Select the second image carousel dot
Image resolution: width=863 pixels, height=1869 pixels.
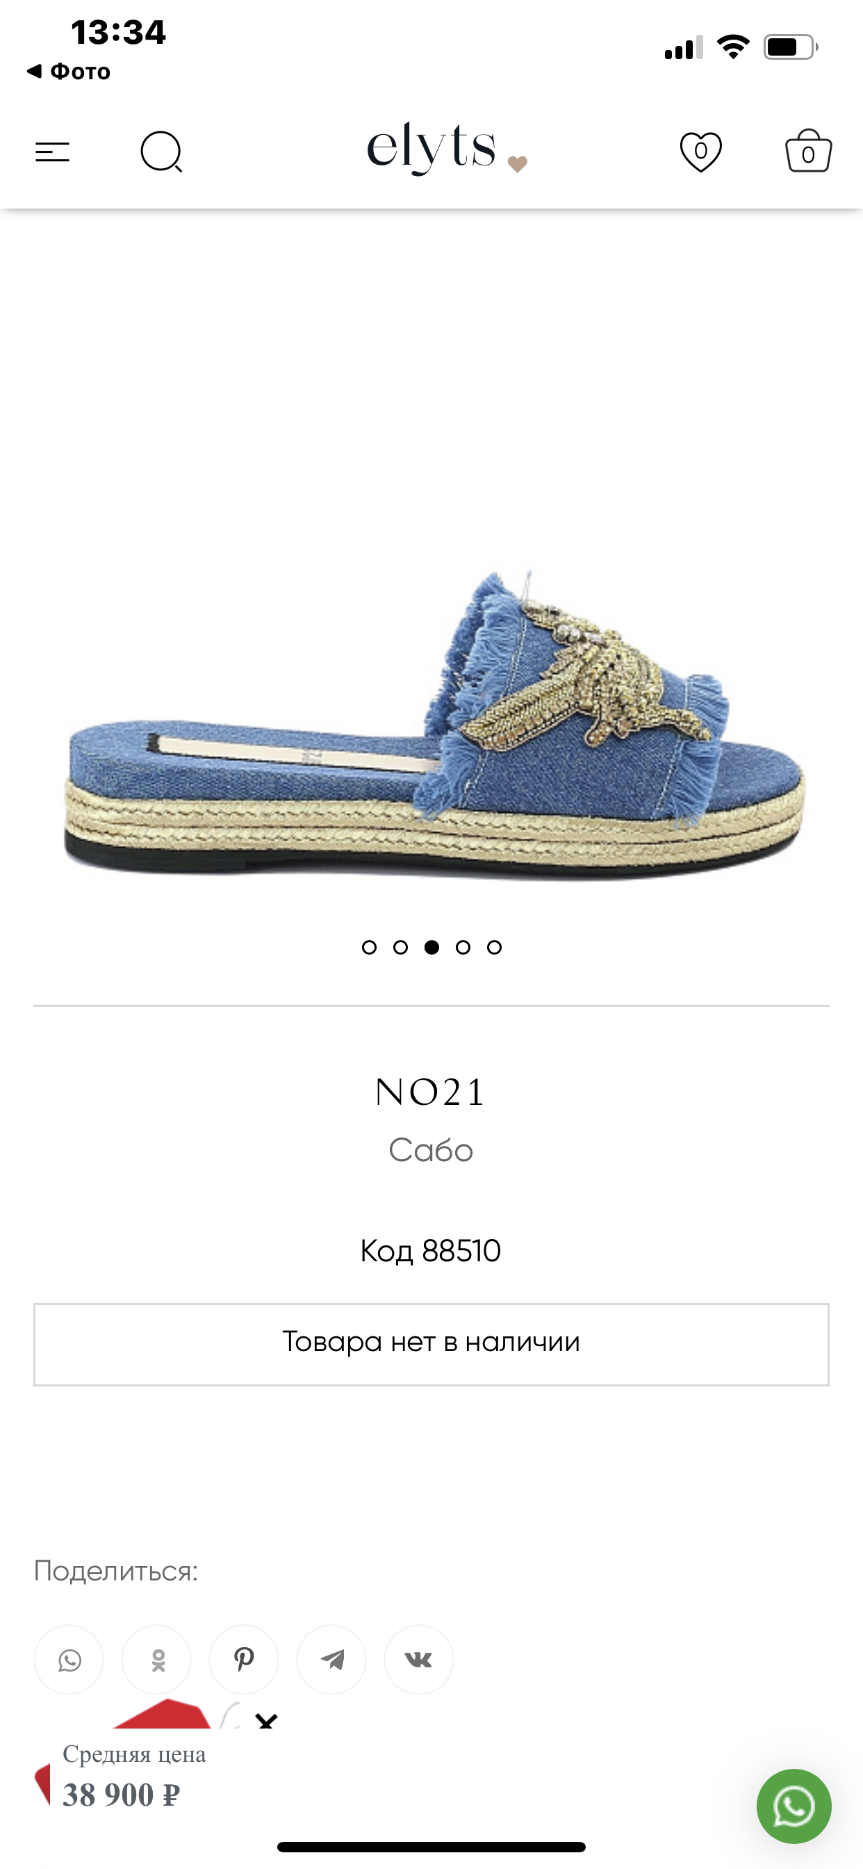pos(400,947)
